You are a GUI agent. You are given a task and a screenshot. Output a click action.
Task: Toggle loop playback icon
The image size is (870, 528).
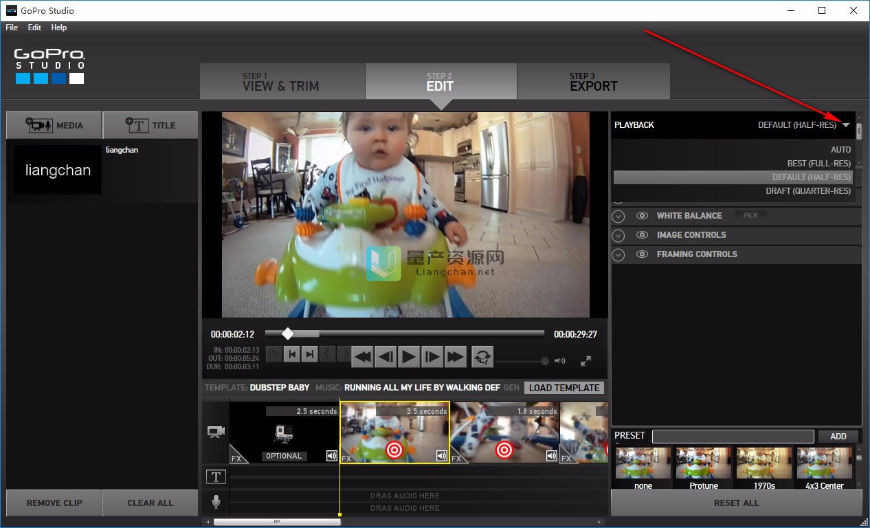click(x=483, y=356)
